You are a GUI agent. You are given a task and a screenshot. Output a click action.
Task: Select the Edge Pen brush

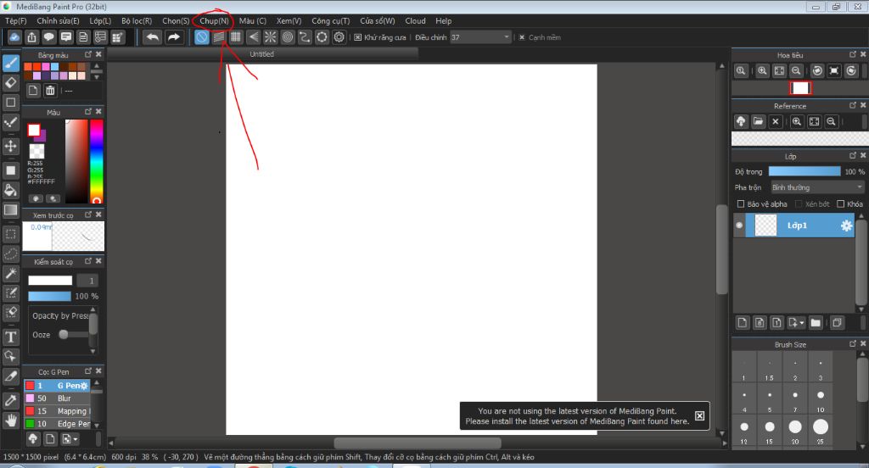pos(57,424)
